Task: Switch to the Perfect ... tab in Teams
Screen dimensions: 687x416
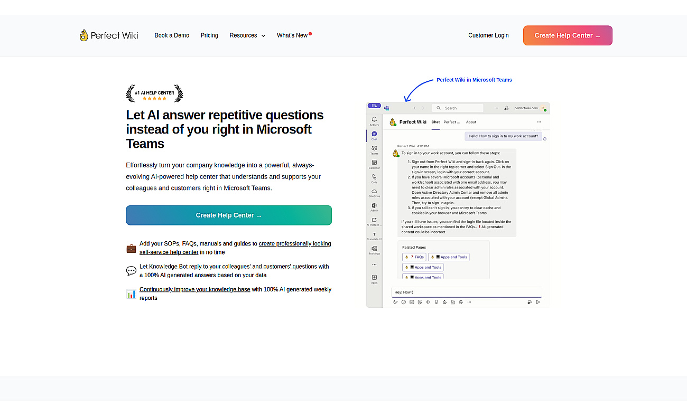Action: [x=452, y=122]
